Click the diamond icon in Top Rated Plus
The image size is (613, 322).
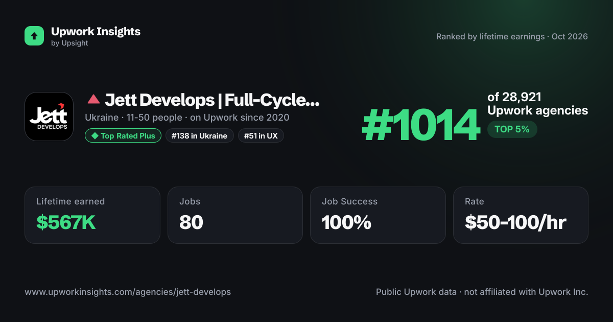click(x=95, y=135)
